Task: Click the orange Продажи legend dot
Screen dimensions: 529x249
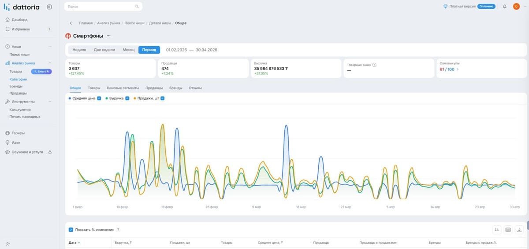Action: (135, 98)
